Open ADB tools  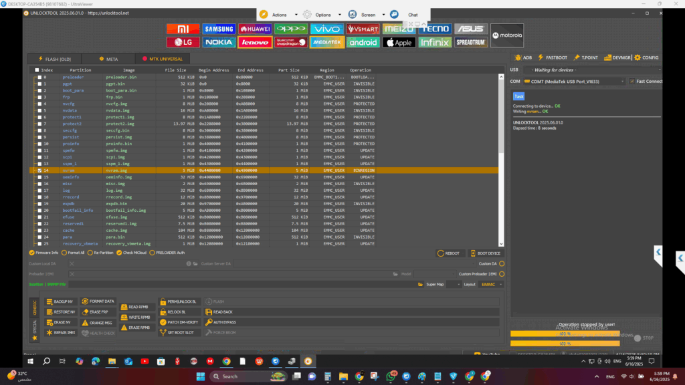pyautogui.click(x=523, y=57)
